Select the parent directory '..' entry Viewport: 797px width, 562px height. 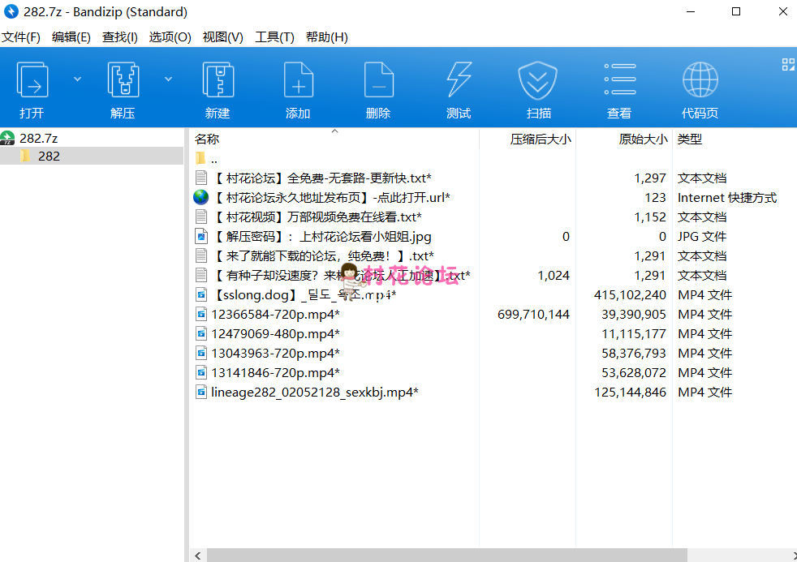click(214, 159)
